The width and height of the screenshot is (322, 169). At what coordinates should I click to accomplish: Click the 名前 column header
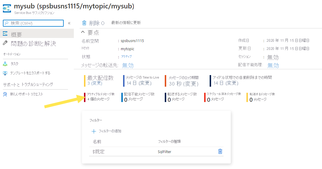point(97,142)
